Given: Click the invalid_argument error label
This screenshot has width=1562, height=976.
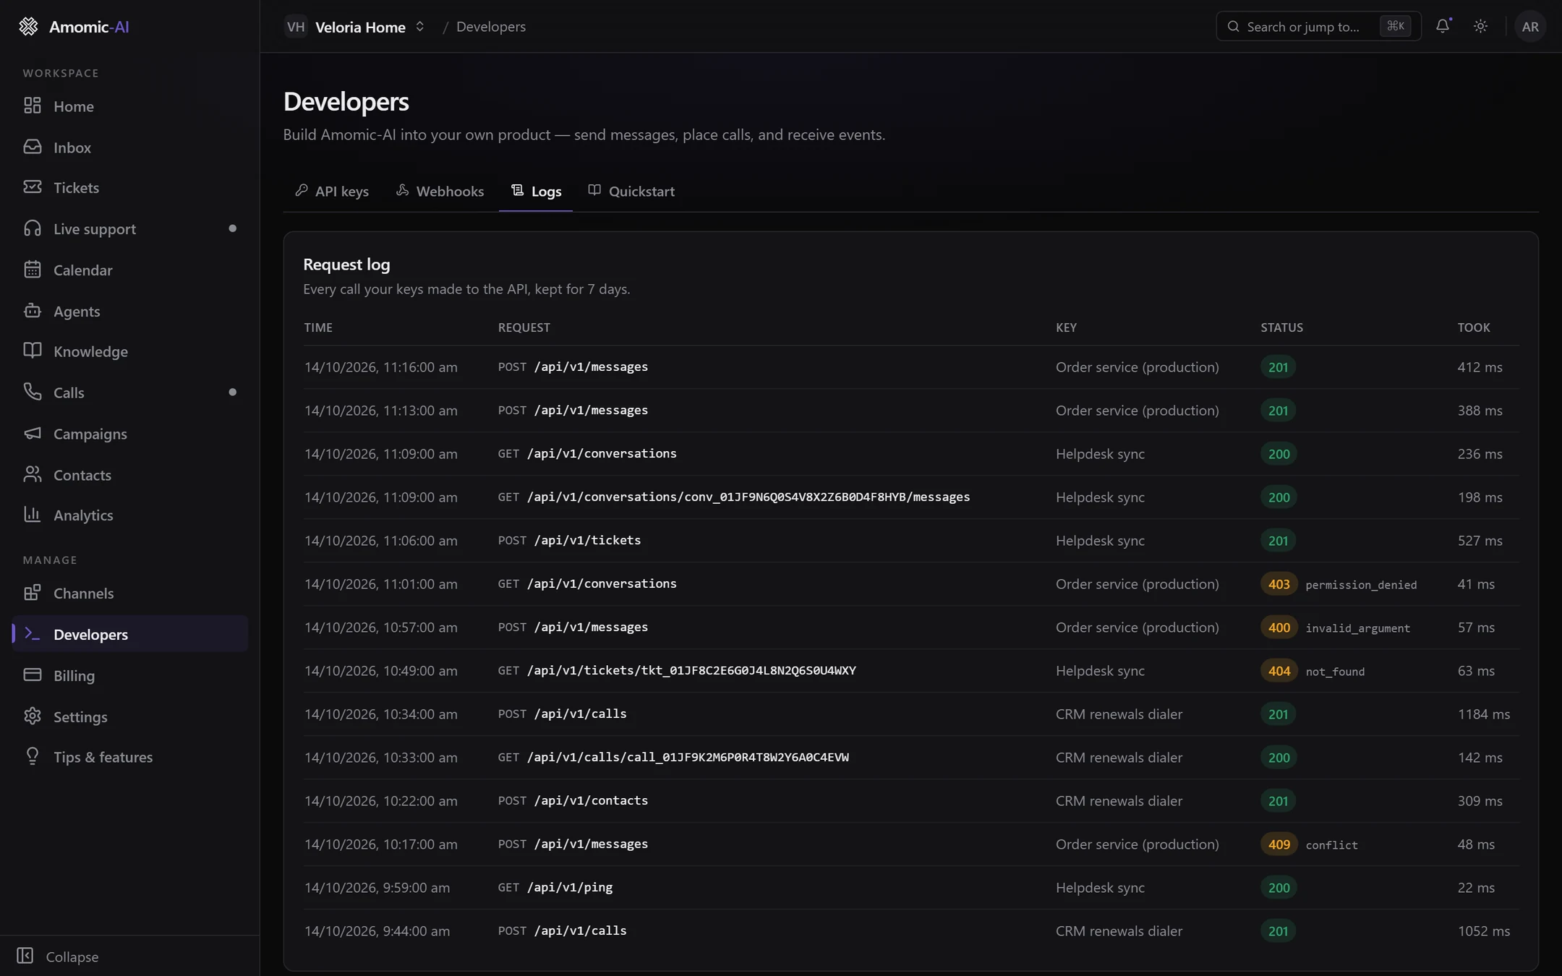Looking at the screenshot, I should click(1357, 628).
